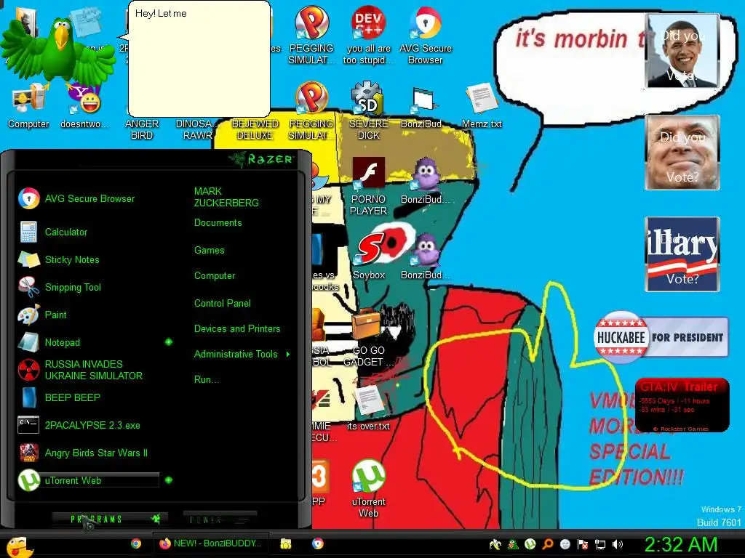The image size is (745, 558).
Task: Select the BEJEWED DELUXE desktop label
Action: pyautogui.click(x=255, y=129)
